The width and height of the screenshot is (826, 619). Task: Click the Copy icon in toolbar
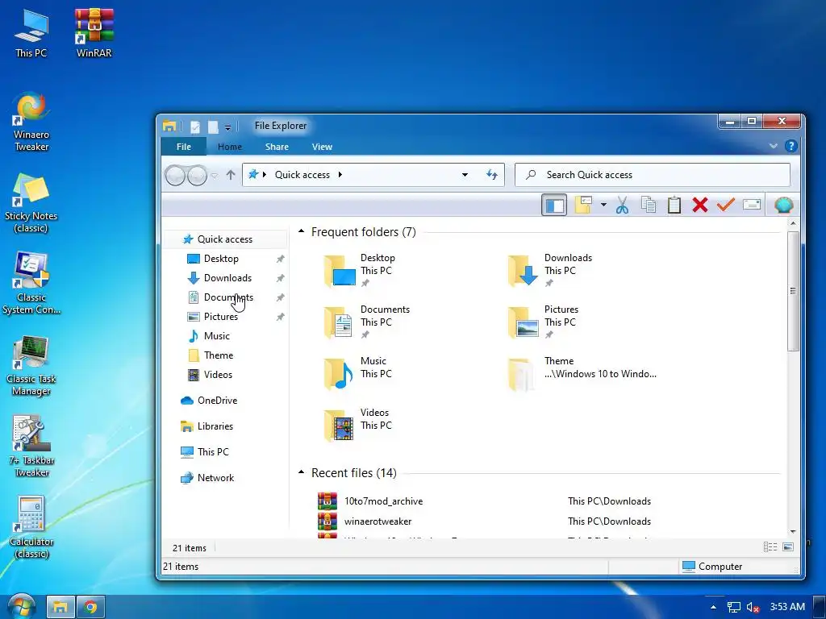649,205
